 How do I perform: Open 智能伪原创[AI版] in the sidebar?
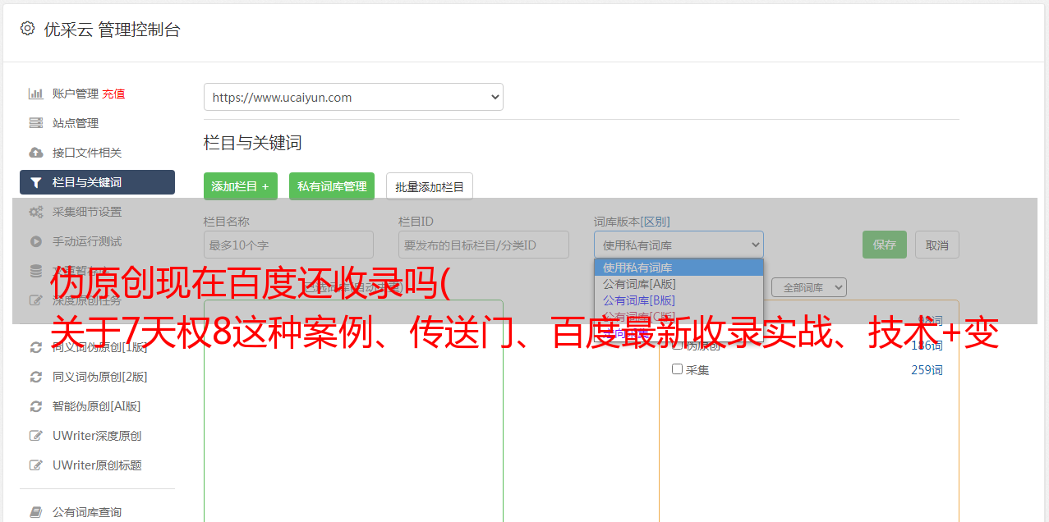pos(97,406)
